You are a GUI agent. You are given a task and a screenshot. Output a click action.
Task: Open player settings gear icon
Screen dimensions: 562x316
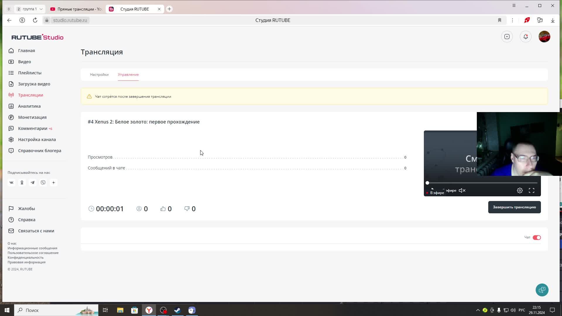click(520, 190)
